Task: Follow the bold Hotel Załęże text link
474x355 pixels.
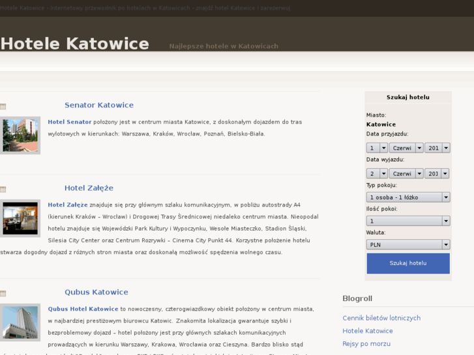Action: 68,205
